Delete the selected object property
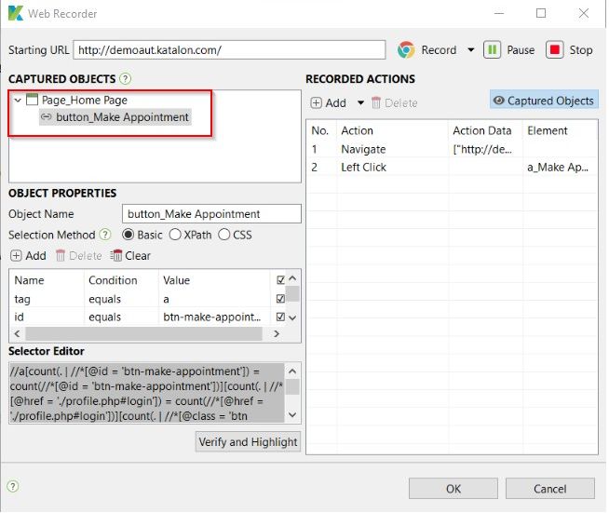 (x=78, y=256)
